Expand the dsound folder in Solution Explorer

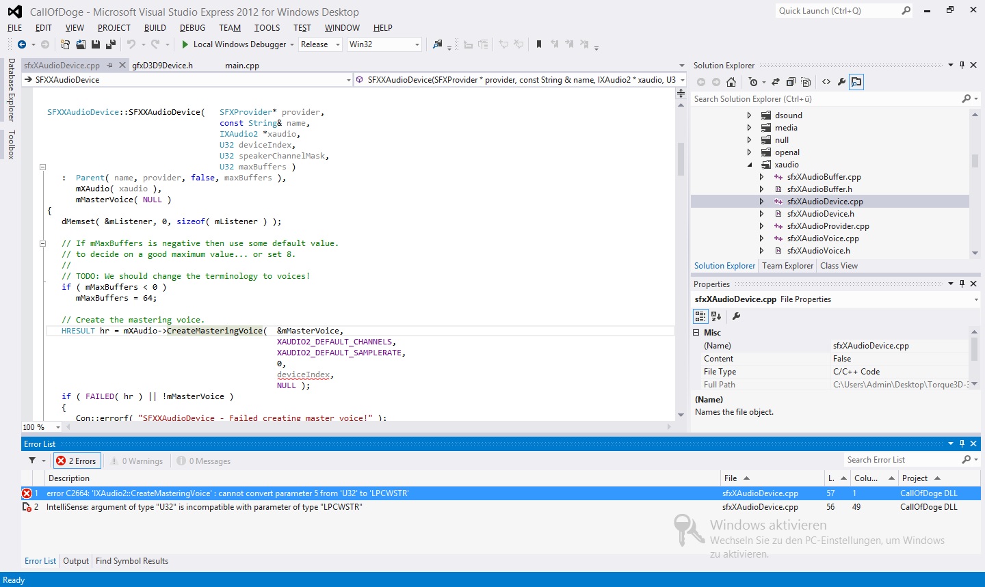click(x=749, y=115)
